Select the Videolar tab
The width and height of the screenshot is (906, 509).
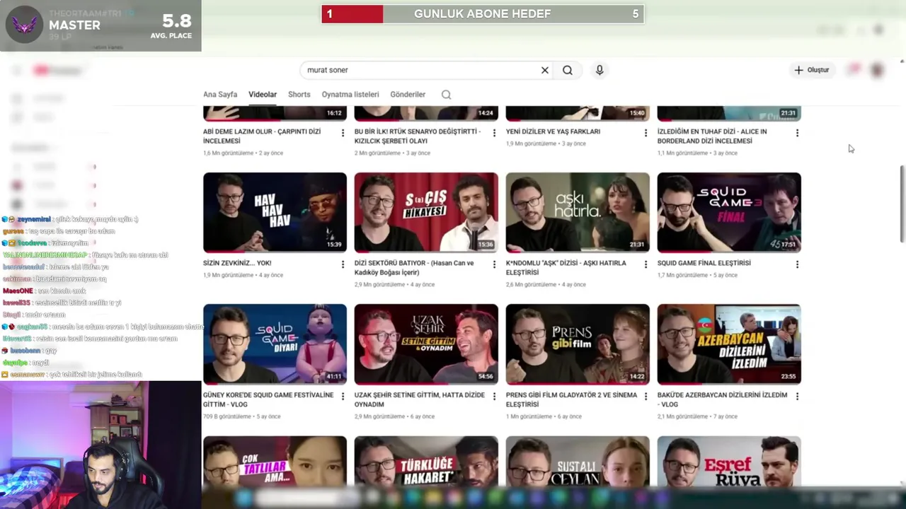(x=263, y=94)
